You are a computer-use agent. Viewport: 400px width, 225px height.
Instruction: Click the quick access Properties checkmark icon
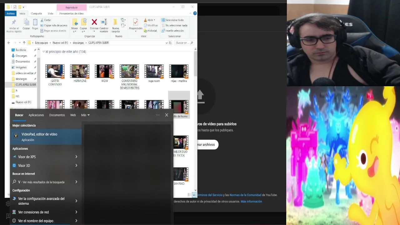pyautogui.click(x=15, y=7)
